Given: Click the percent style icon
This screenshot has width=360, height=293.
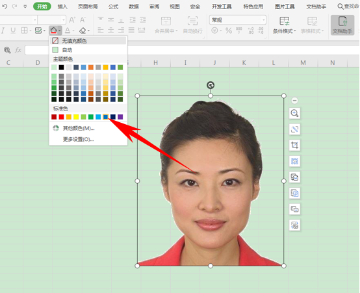Looking at the screenshot, I should (x=229, y=31).
